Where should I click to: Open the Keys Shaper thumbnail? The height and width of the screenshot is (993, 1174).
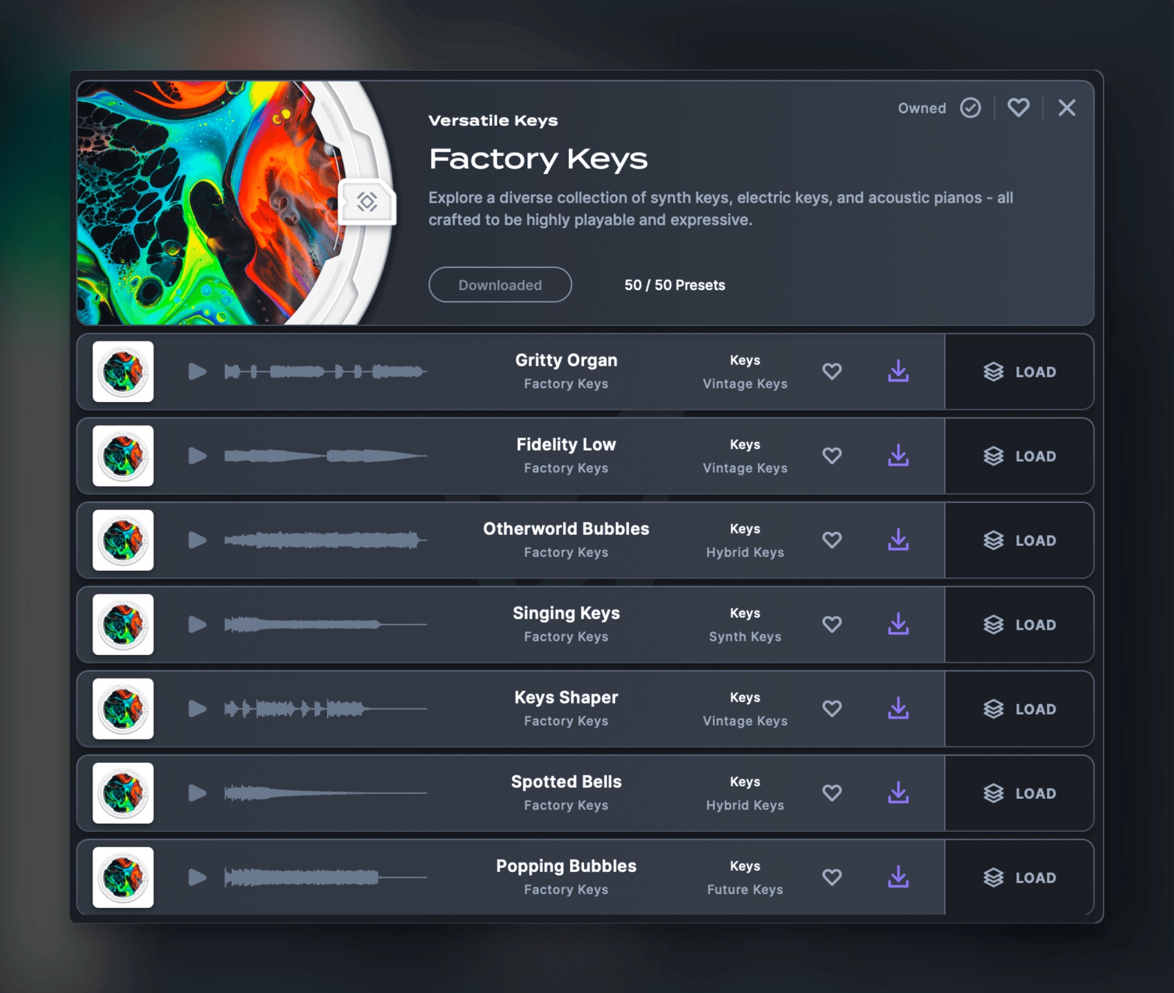[x=123, y=709]
